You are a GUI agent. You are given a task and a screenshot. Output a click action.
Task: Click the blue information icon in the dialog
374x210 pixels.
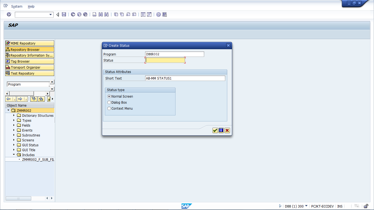221,130
